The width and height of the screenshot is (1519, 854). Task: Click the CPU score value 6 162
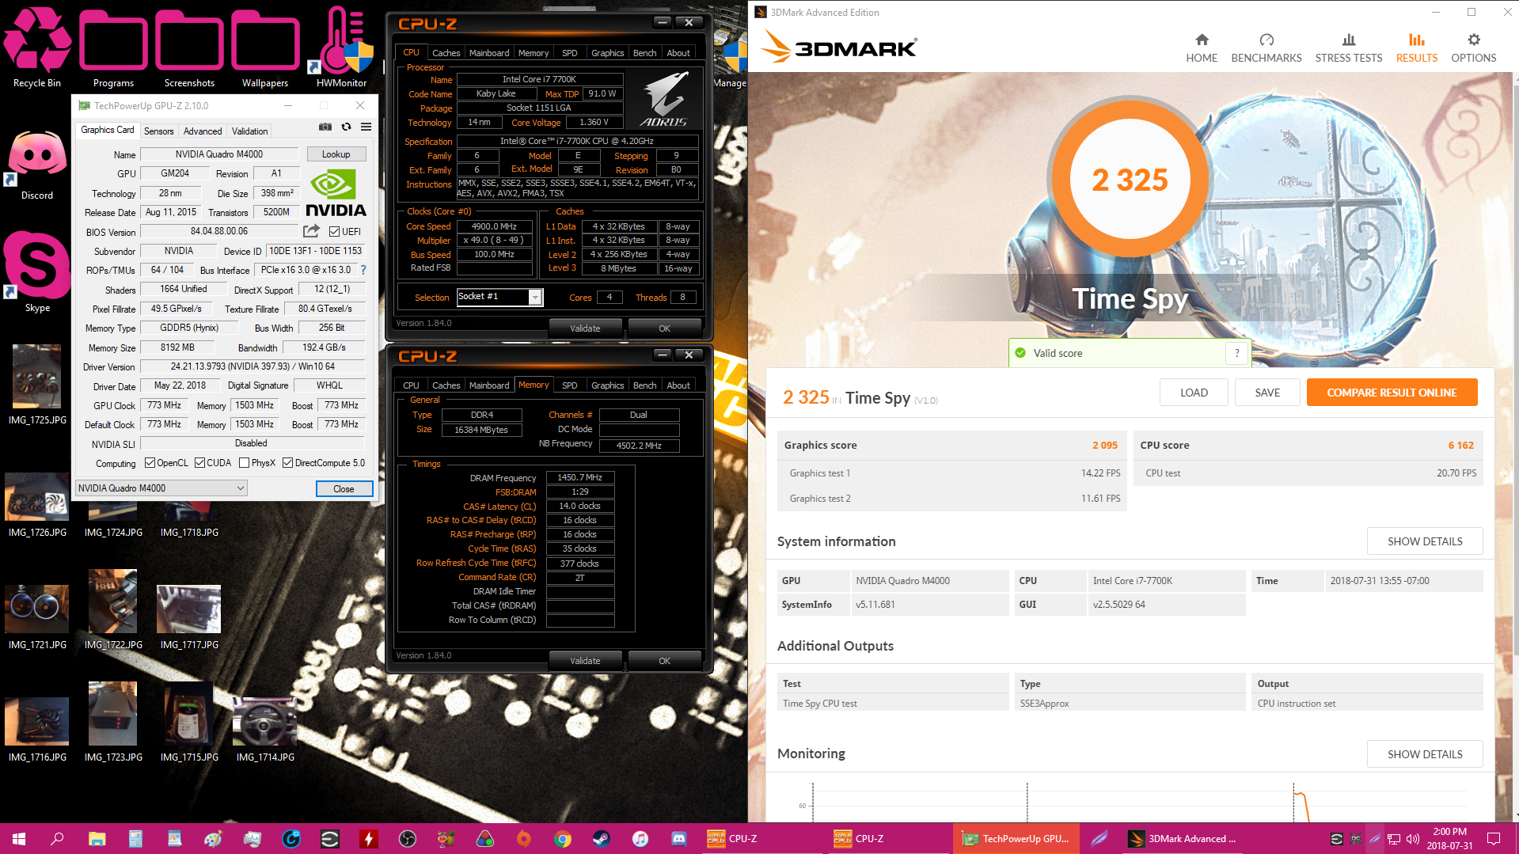click(1461, 445)
